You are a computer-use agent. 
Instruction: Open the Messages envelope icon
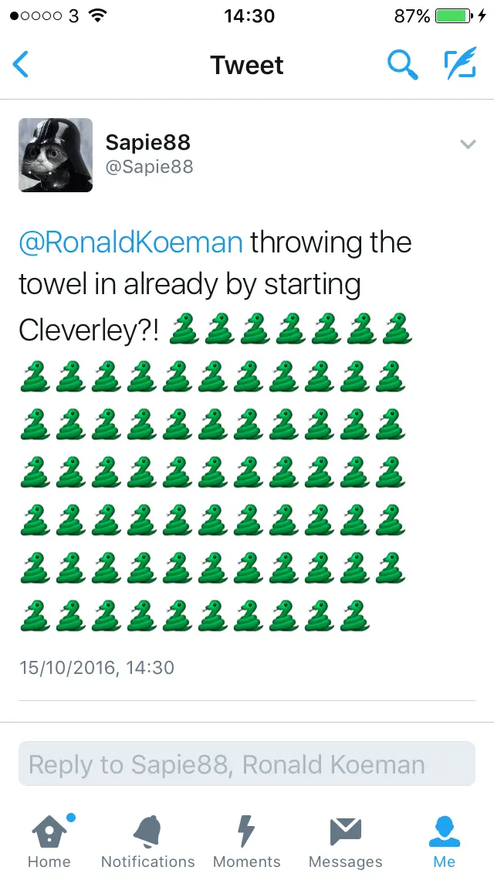click(346, 831)
